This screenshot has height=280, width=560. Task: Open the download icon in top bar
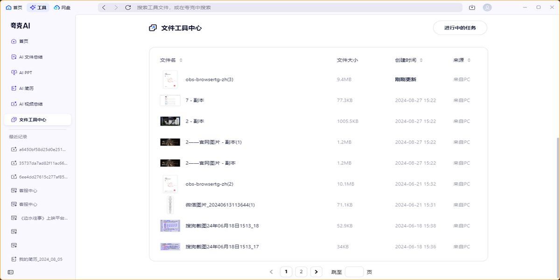(x=472, y=7)
